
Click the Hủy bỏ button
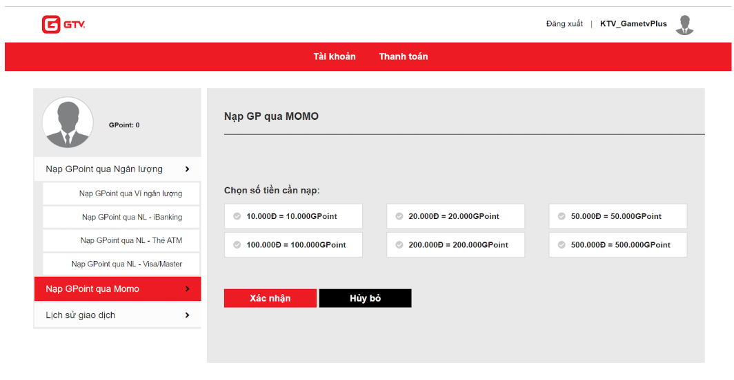[365, 298]
